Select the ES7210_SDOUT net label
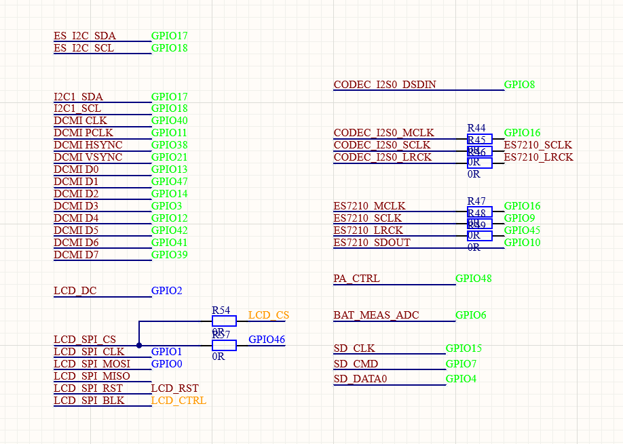This screenshot has width=623, height=444. 371,243
